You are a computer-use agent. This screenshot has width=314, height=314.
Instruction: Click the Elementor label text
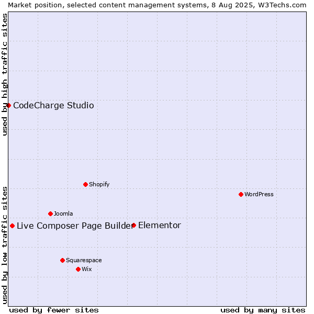[160, 225]
